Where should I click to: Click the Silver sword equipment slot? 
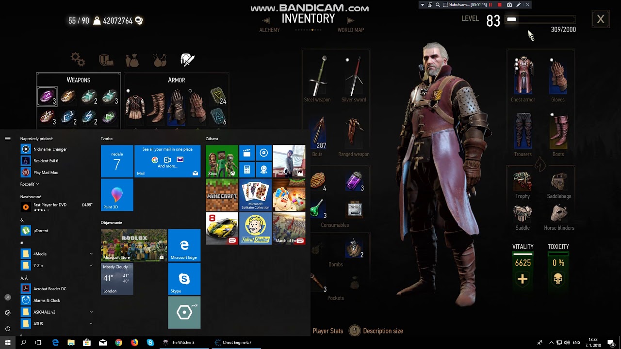[354, 76]
